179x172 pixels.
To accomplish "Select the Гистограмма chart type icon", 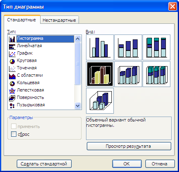I will coord(12,39).
